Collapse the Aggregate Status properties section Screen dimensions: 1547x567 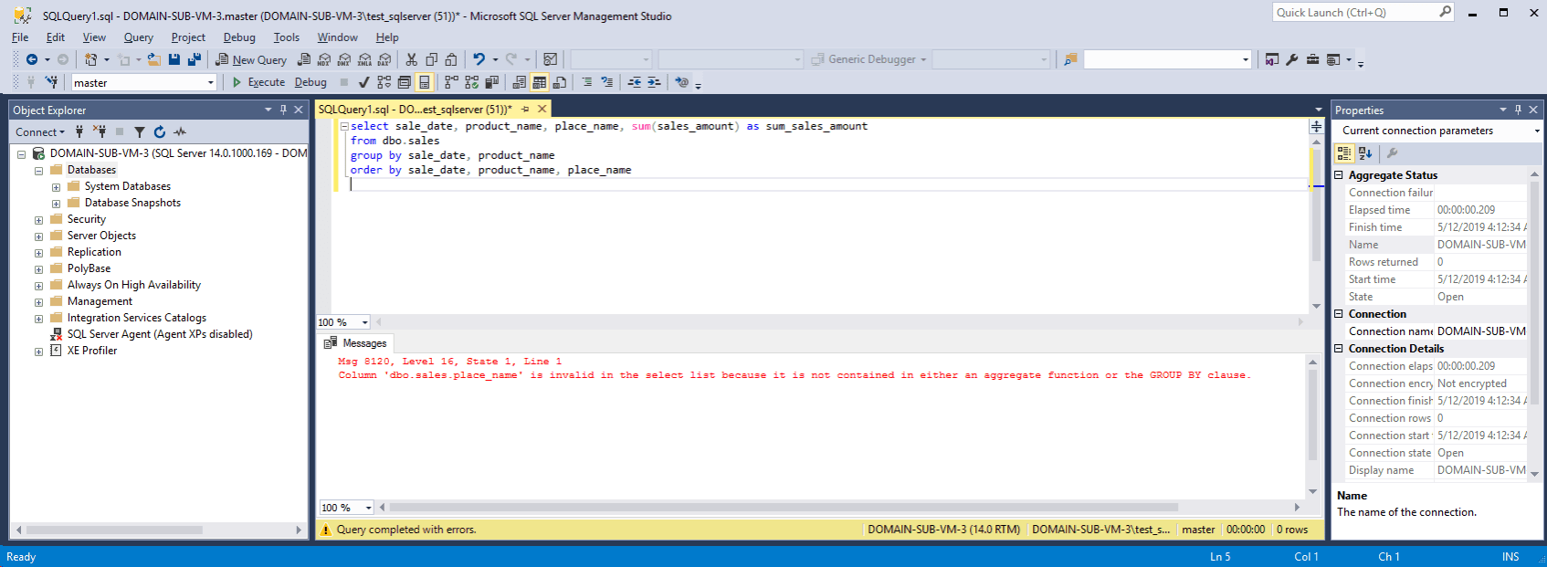(x=1339, y=175)
